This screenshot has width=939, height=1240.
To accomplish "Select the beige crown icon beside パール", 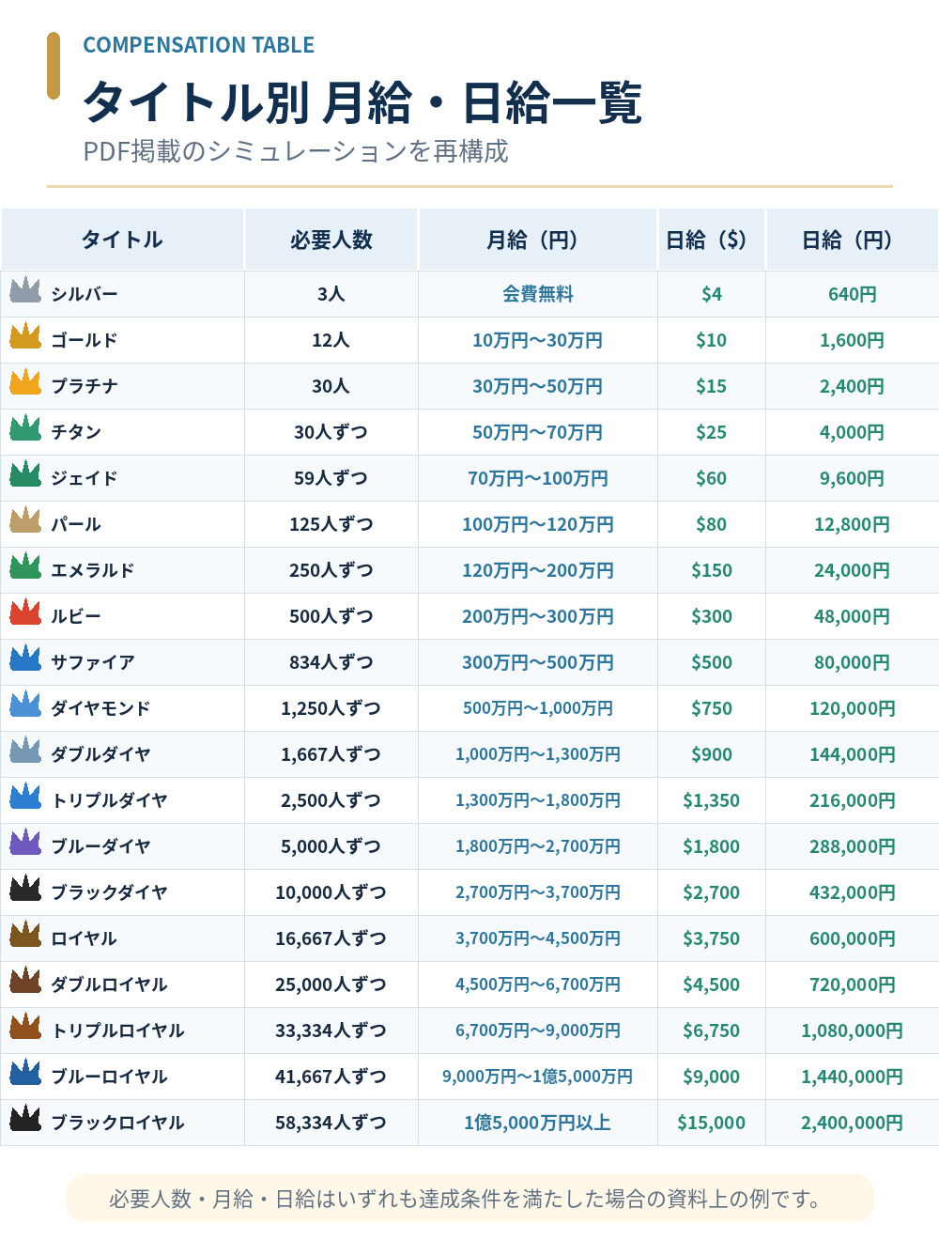I will click(25, 520).
